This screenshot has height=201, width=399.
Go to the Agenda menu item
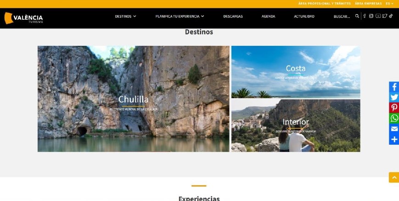click(268, 16)
